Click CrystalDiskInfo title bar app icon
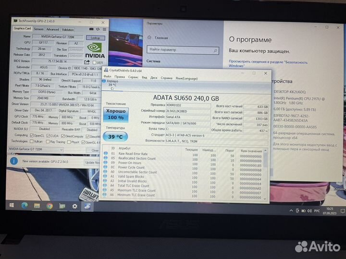346x259 pixels. 106,70
